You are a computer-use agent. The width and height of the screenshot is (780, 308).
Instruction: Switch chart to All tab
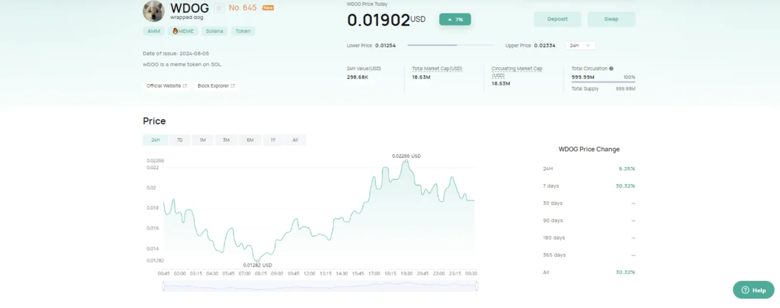tap(295, 140)
